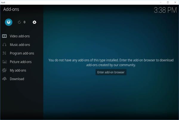This screenshot has height=120, width=179.
Task: Click the headphones icon for Music add-ons
Action: point(4,45)
